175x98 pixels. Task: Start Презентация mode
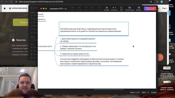click(130, 8)
